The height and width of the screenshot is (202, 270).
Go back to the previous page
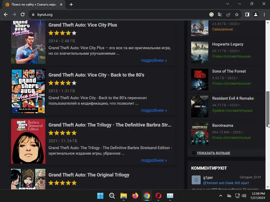[6, 15]
